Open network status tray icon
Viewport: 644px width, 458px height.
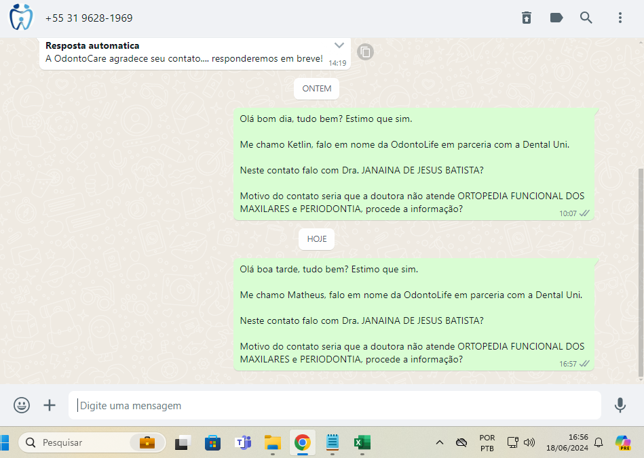pos(512,442)
